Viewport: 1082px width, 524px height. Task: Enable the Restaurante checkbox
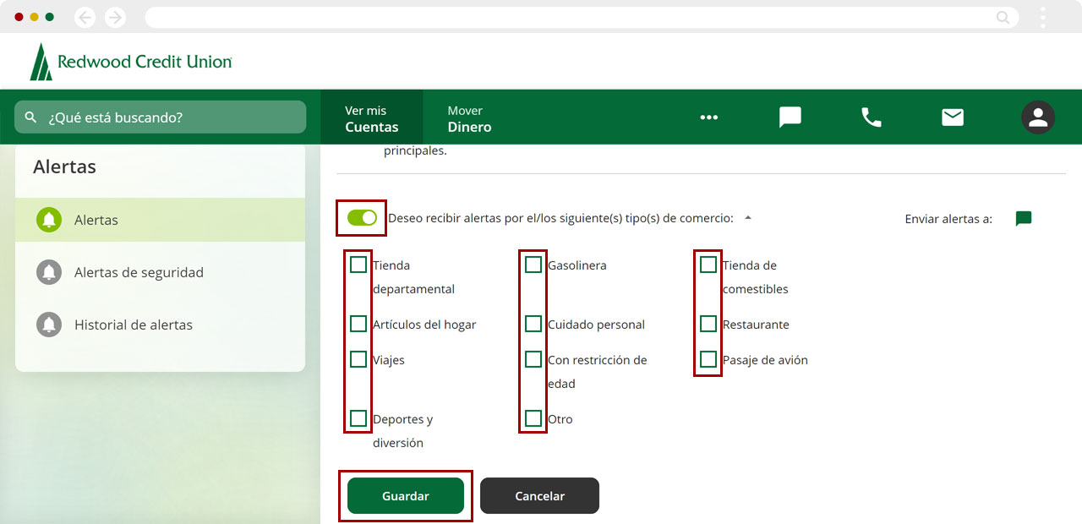tap(708, 325)
